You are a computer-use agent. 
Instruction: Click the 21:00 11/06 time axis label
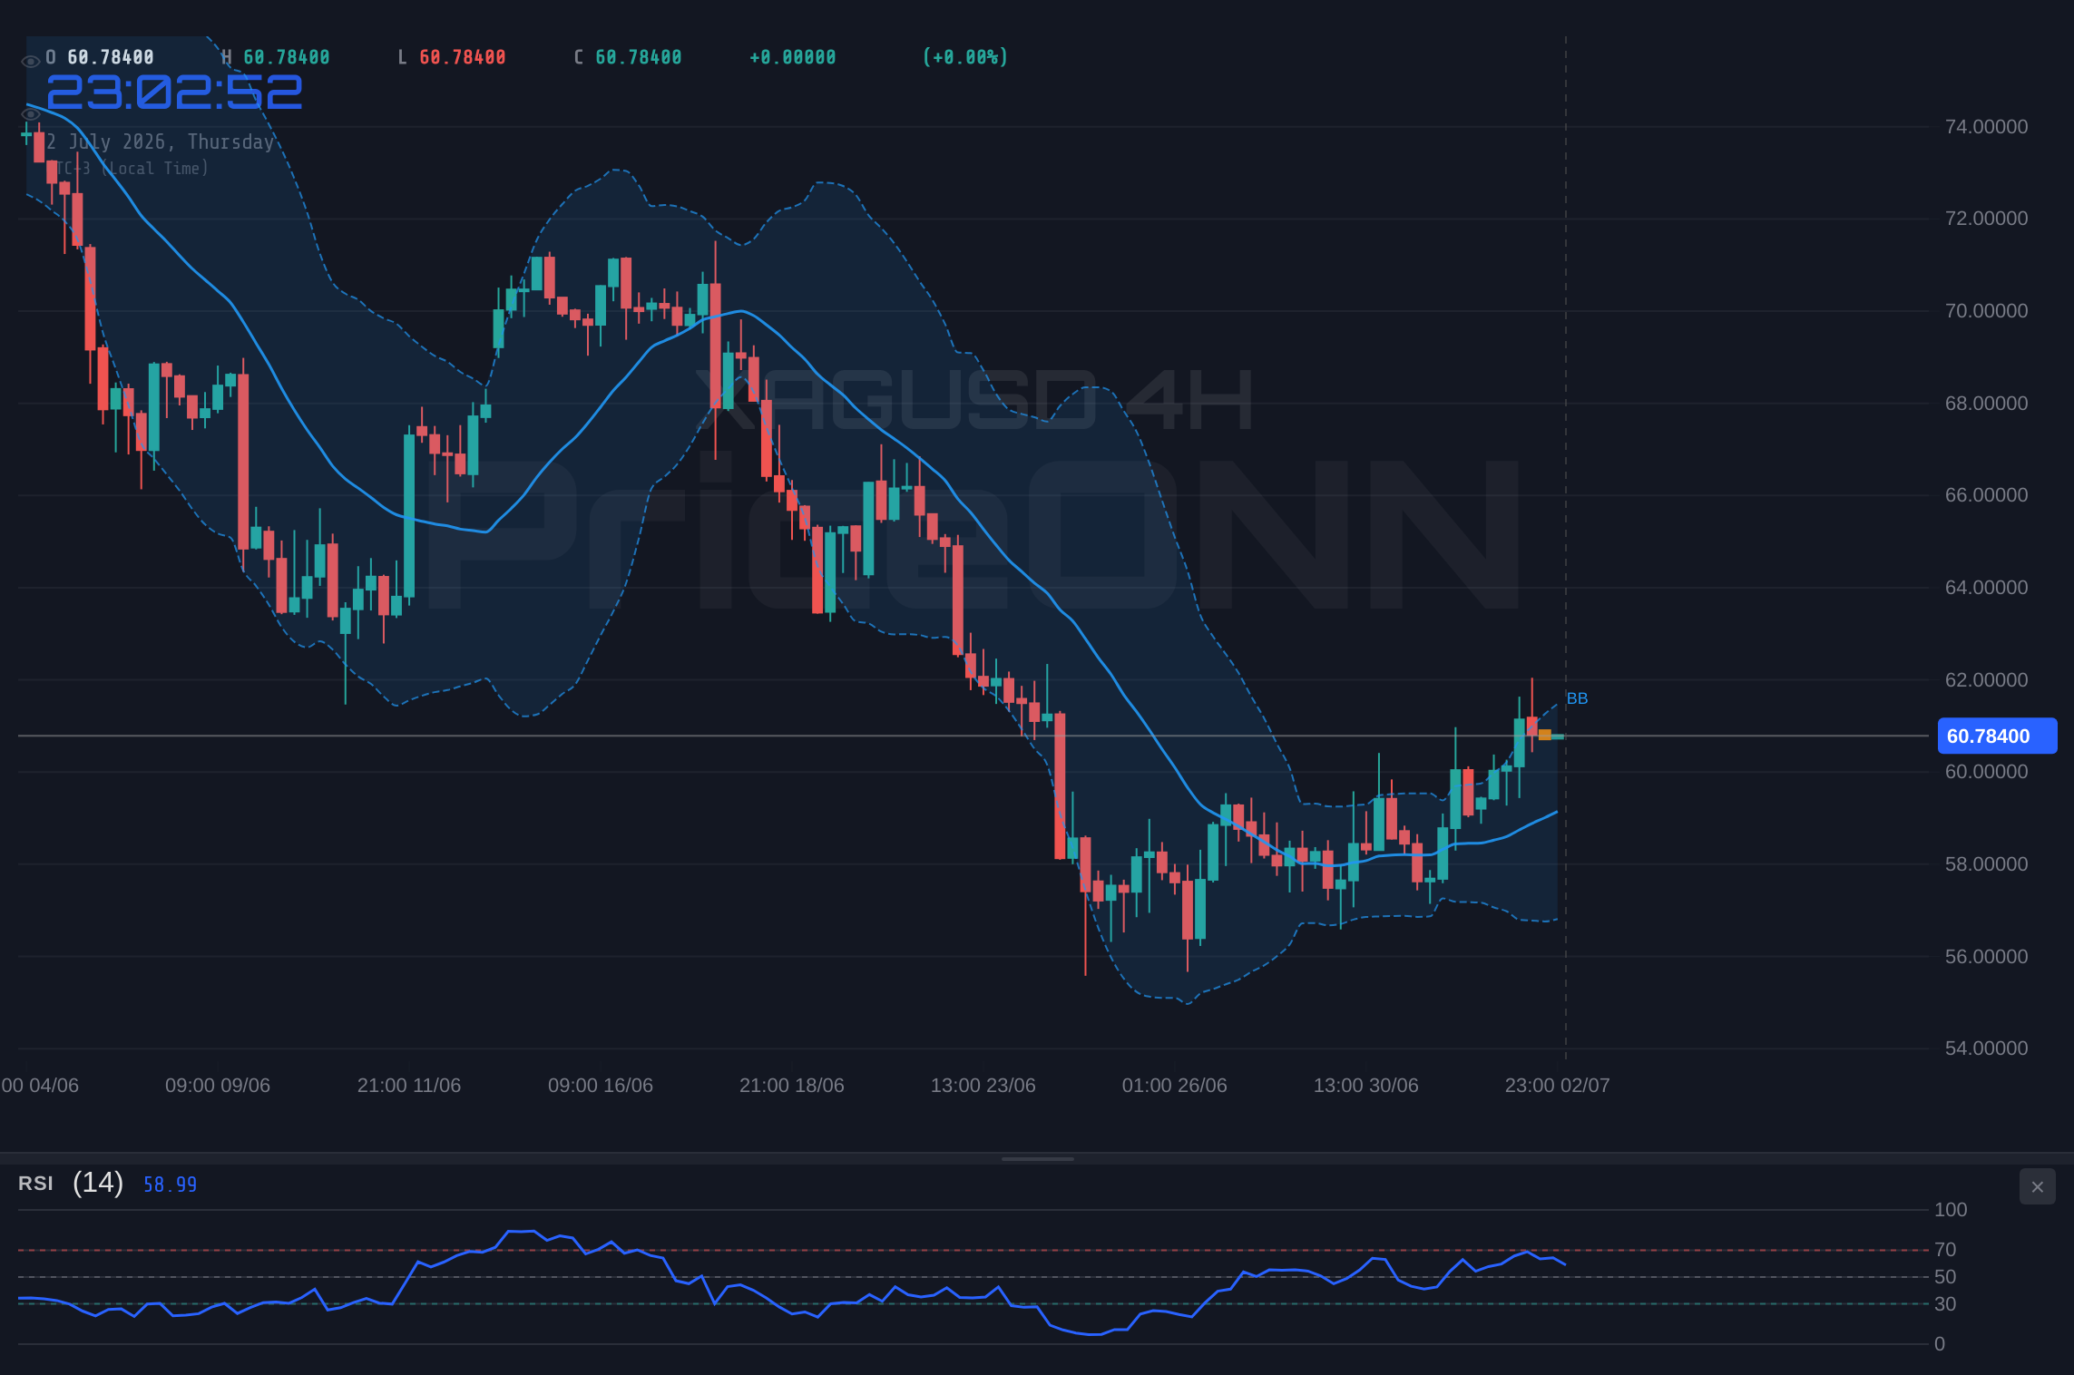(x=409, y=1086)
